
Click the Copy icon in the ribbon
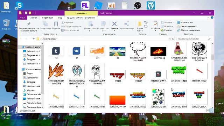pyautogui.click(x=45, y=24)
